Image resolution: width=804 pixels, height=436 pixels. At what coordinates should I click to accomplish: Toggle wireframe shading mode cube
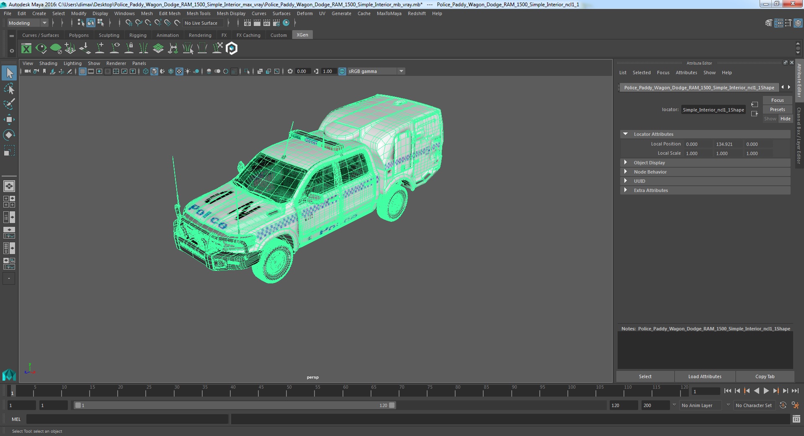pos(146,71)
